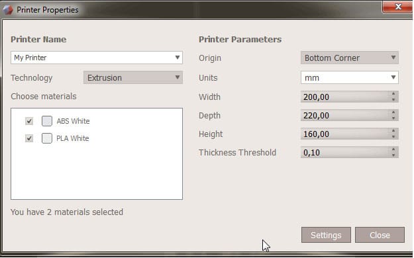The width and height of the screenshot is (414, 258).
Task: Increase the Width value with up arrow
Action: click(393, 94)
